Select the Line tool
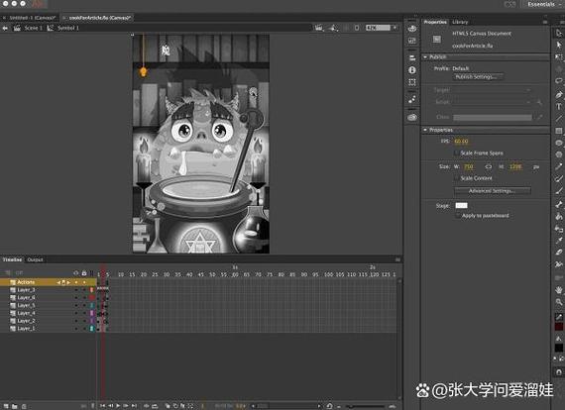Viewport: 565px width, 410px height. coord(559,119)
